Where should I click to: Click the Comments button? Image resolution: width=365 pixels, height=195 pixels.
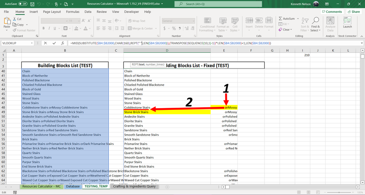pos(332,12)
